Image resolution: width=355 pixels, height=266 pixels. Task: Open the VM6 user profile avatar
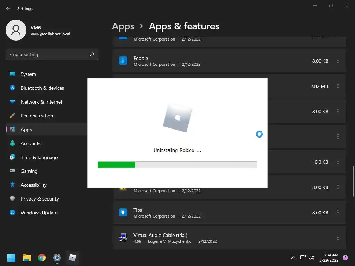16,30
